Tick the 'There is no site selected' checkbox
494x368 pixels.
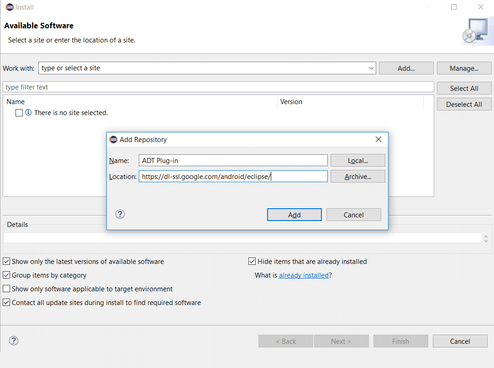19,113
